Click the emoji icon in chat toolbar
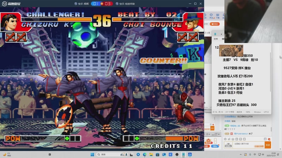This screenshot has height=158, width=282. [x=225, y=139]
